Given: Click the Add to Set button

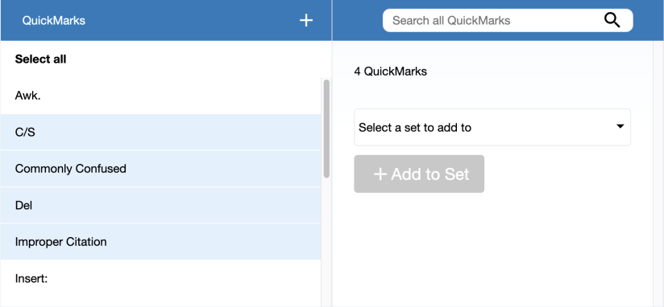Looking at the screenshot, I should tap(419, 174).
